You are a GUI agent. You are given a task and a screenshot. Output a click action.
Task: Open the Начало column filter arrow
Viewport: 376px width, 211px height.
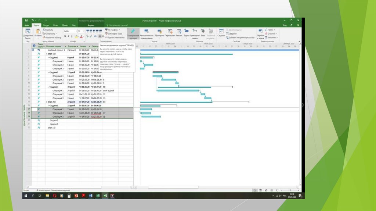coord(89,46)
